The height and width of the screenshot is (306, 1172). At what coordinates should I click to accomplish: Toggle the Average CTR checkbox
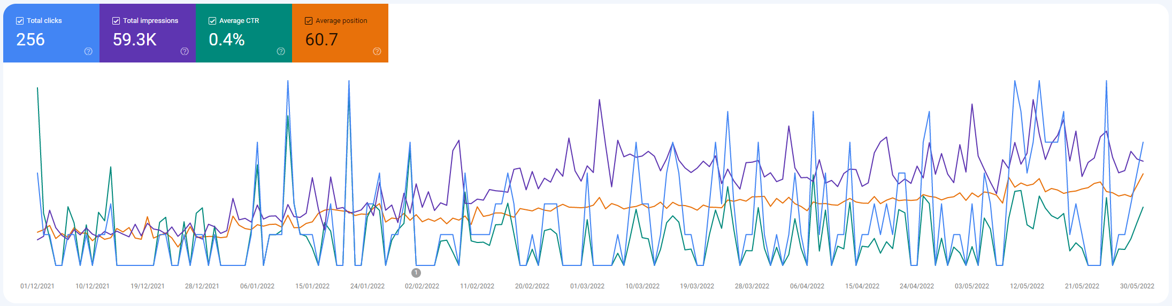tap(212, 21)
